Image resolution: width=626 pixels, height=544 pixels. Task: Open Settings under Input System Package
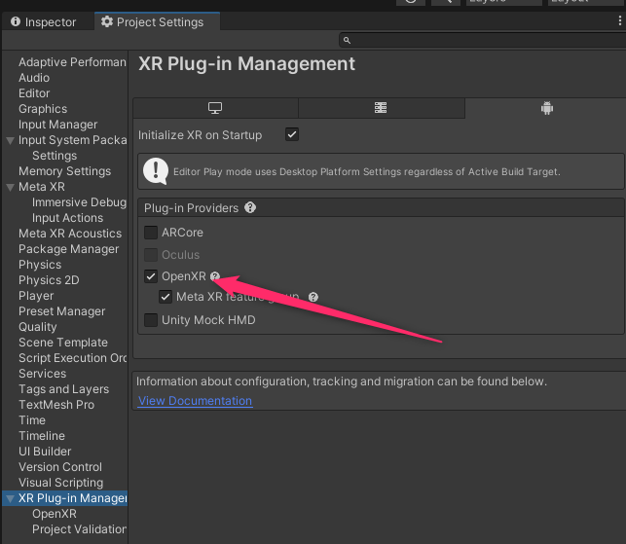click(x=55, y=156)
